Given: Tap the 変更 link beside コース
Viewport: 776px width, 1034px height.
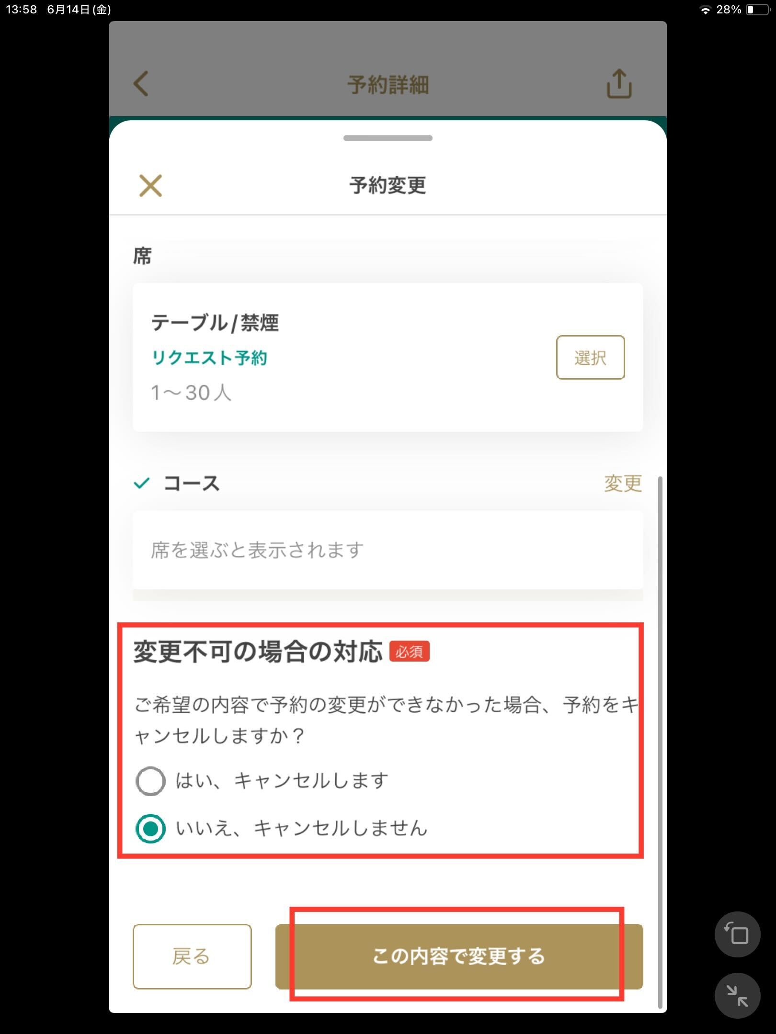Looking at the screenshot, I should pos(623,483).
